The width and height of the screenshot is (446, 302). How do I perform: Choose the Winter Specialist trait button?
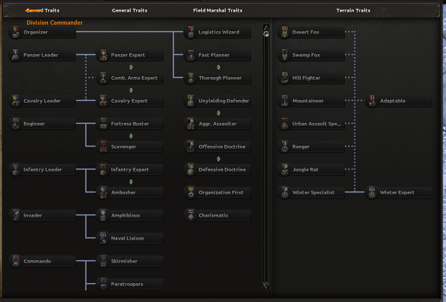tap(311, 192)
